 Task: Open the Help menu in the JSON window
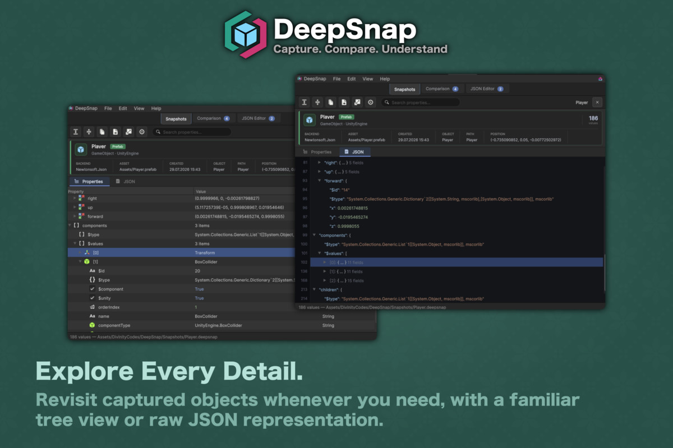click(x=385, y=79)
